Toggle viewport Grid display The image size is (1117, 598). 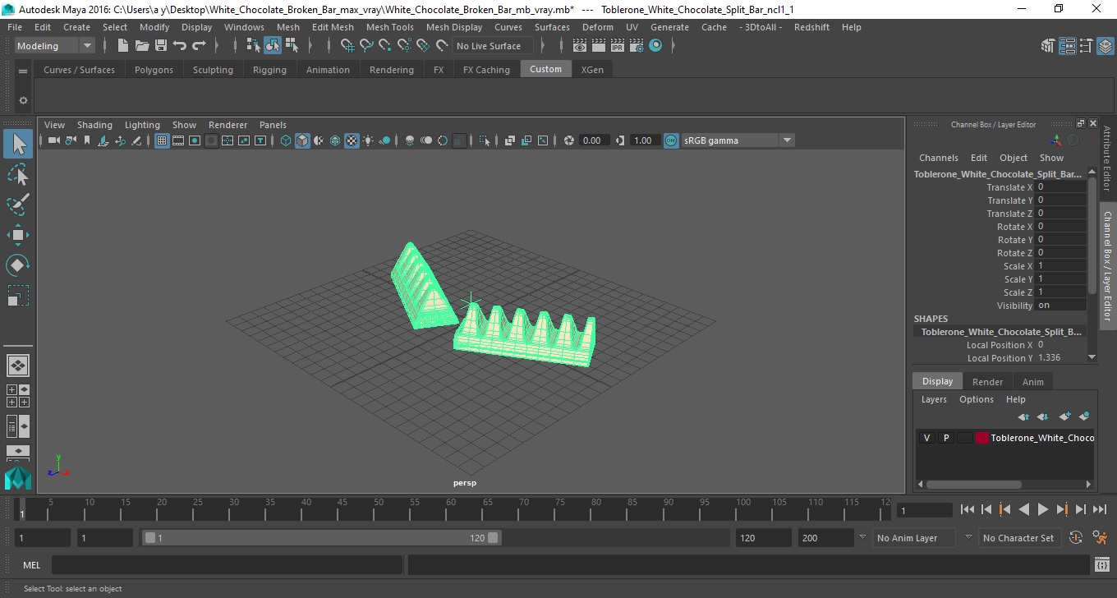(162, 140)
